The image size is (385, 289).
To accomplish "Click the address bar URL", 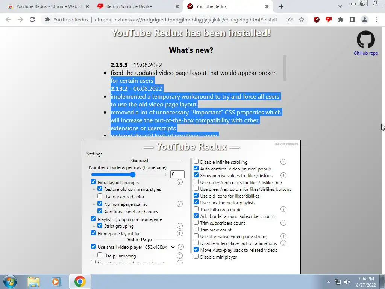I will tap(186, 20).
